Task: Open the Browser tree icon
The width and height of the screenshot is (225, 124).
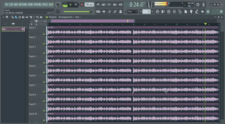Action: click(180, 11)
